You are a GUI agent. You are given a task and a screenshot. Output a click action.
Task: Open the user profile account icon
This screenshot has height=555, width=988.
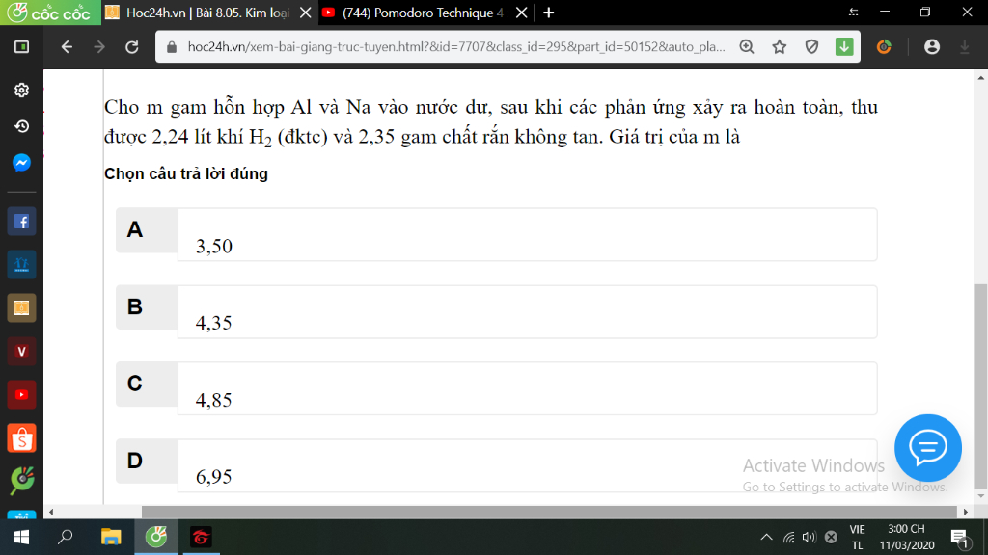pyautogui.click(x=932, y=46)
